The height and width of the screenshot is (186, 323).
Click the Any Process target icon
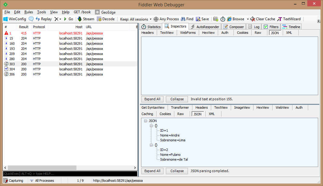pyautogui.click(x=156, y=19)
